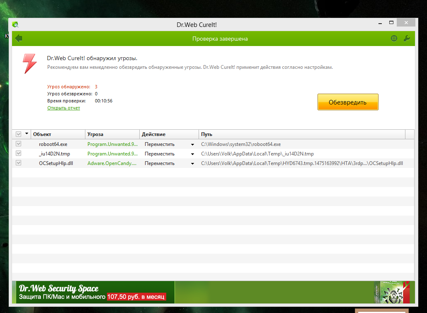Click the Обезвредить button
427x313 pixels.
coord(348,102)
